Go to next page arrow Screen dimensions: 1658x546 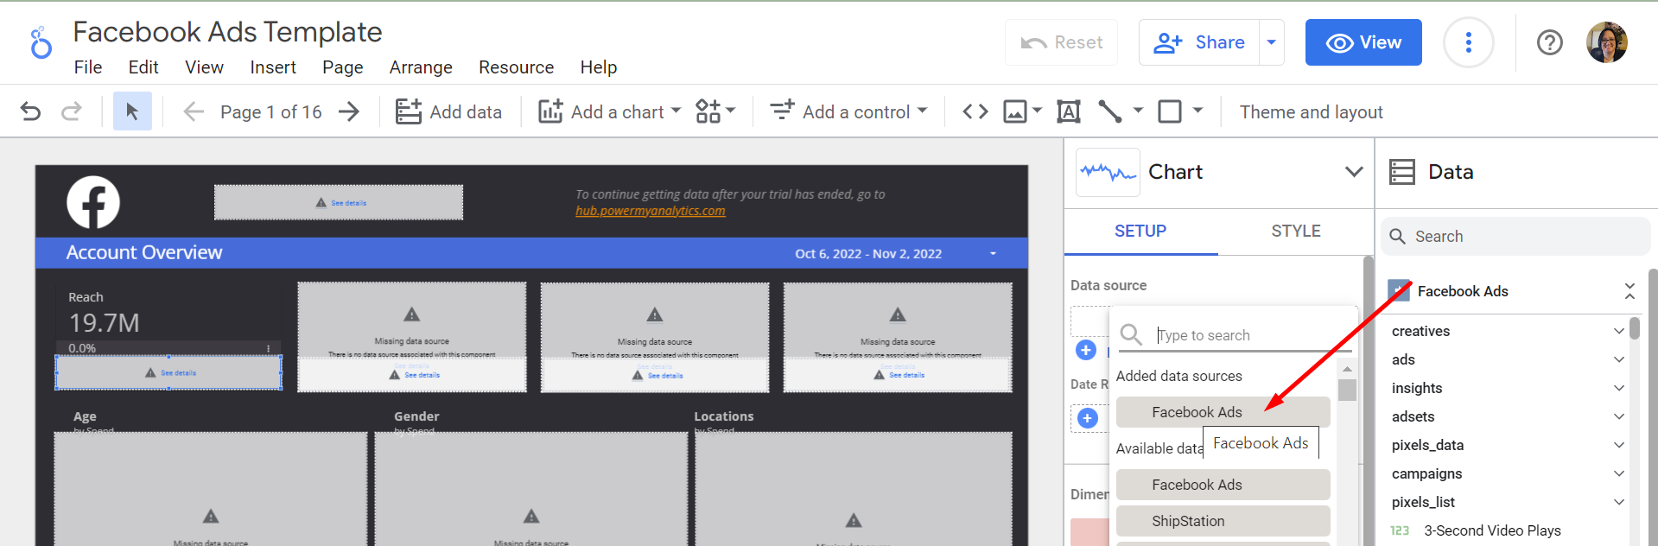349,111
